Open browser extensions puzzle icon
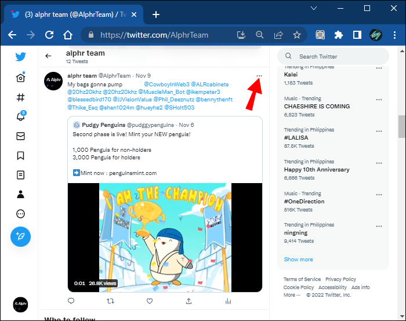 coord(338,35)
